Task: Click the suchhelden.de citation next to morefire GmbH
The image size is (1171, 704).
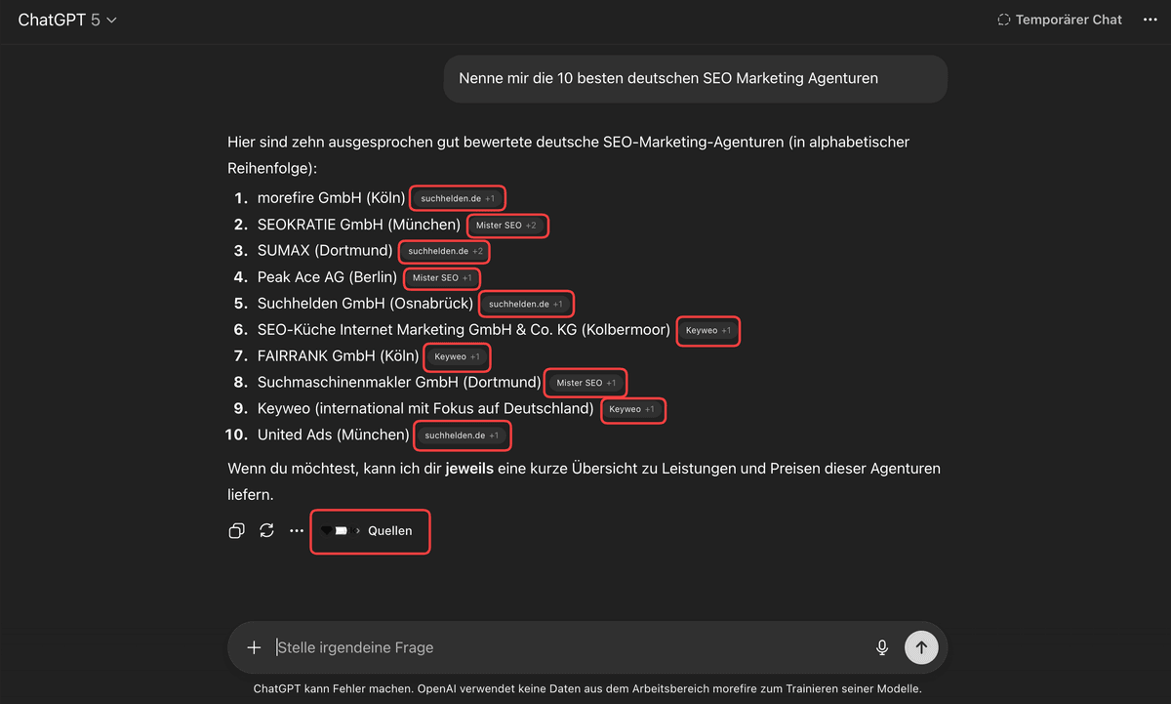Action: coord(458,198)
